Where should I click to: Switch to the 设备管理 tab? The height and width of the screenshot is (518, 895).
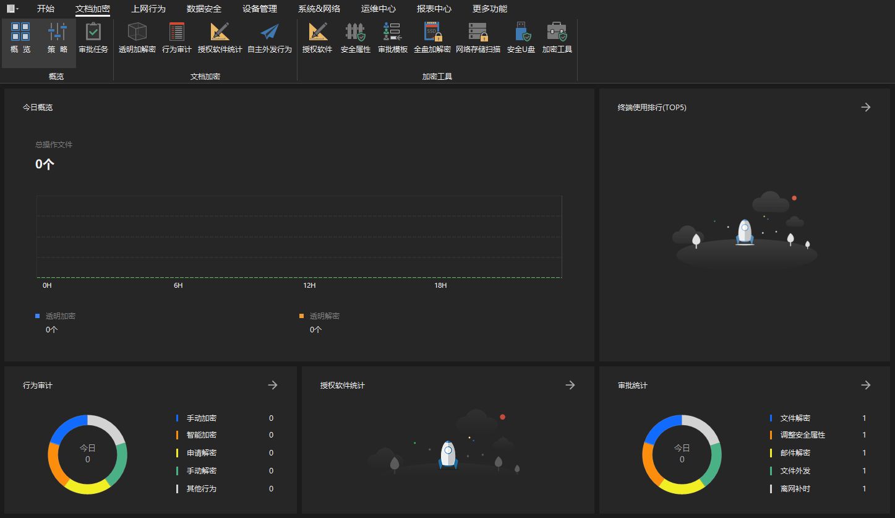tap(260, 9)
